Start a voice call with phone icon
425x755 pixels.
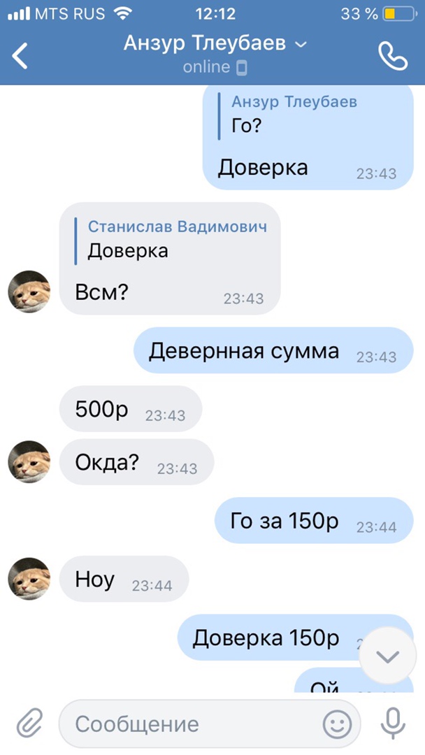393,56
